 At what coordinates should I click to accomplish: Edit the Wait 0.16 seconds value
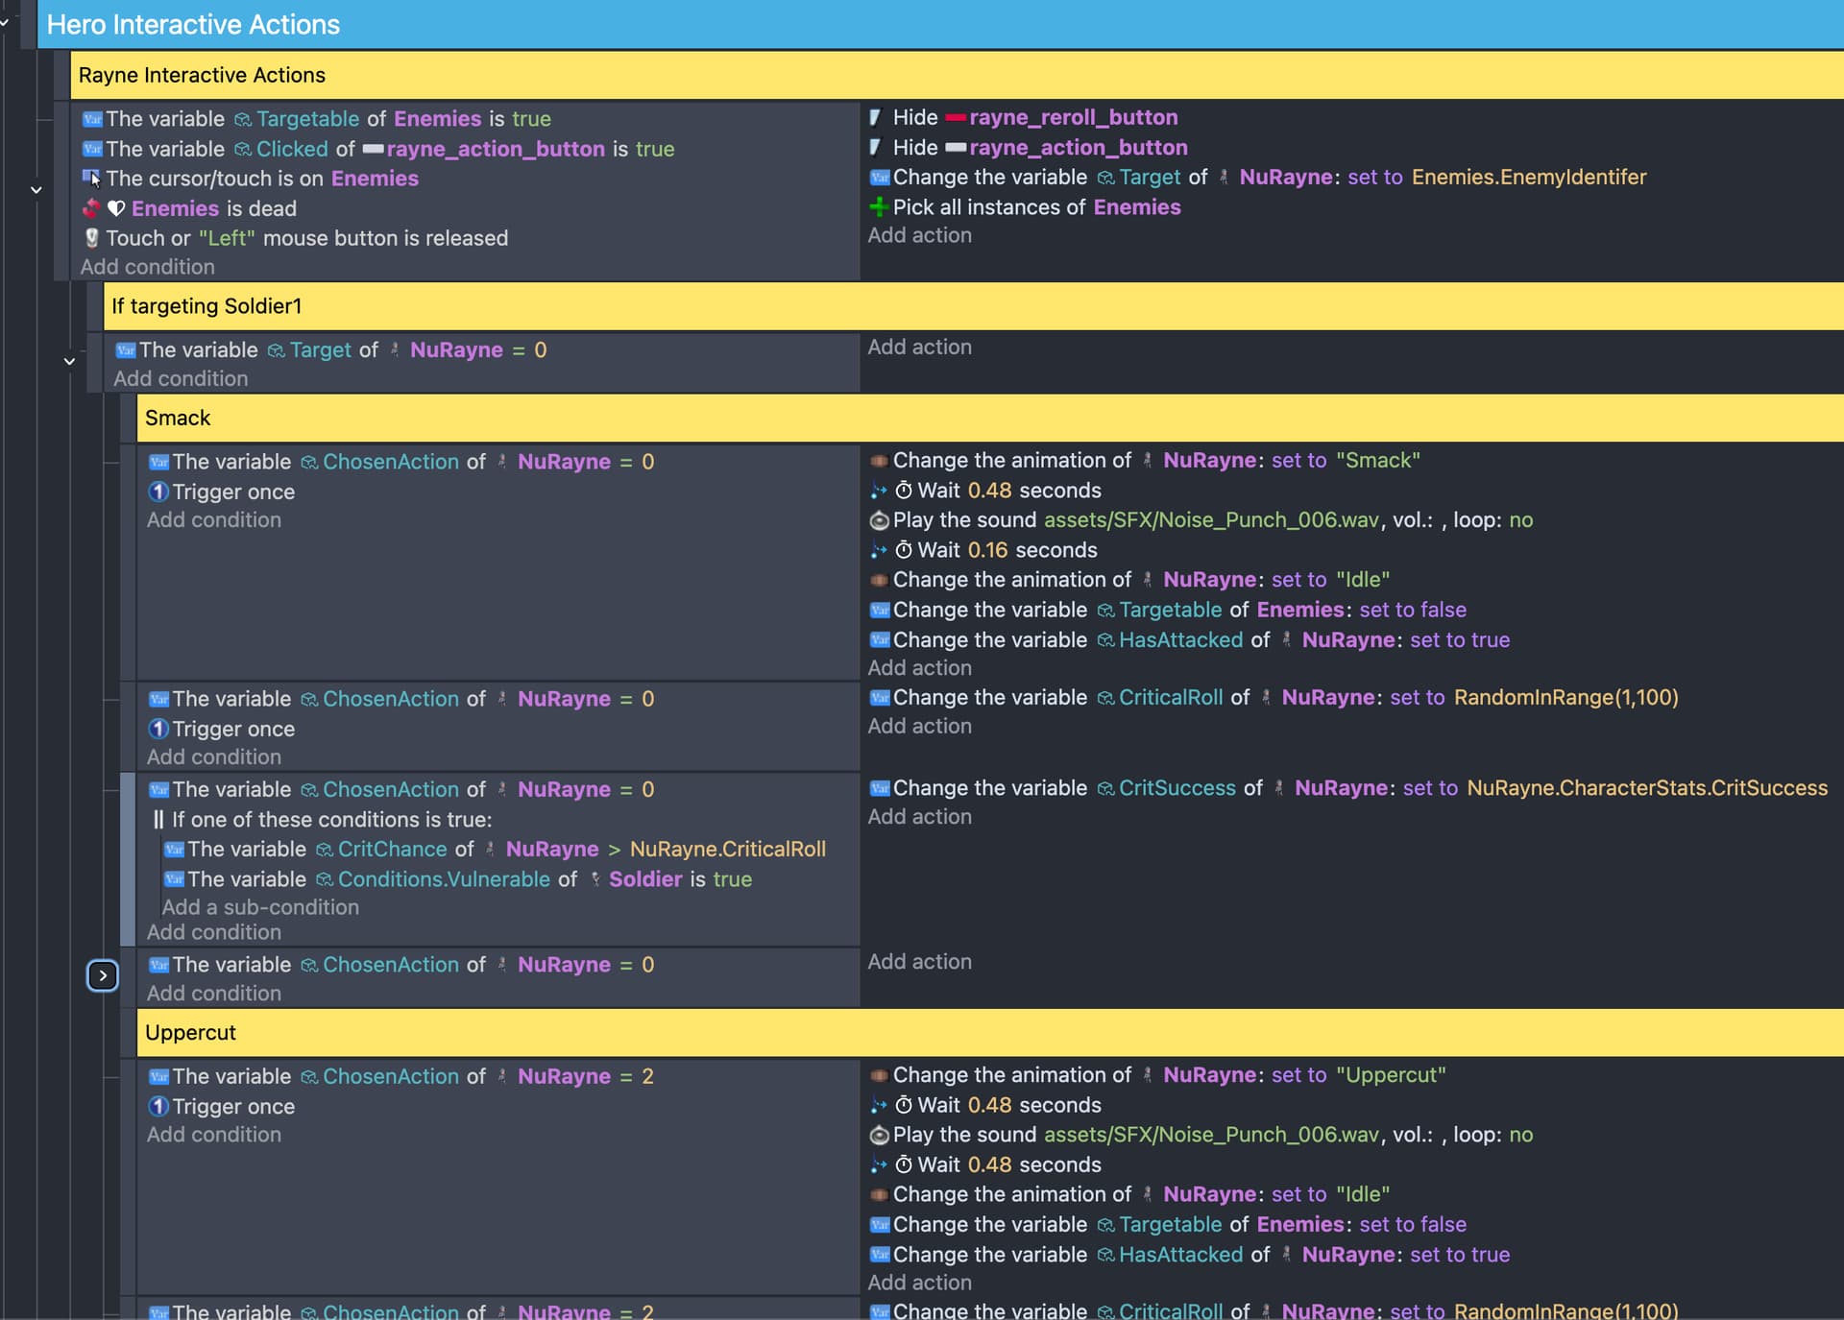pos(987,550)
